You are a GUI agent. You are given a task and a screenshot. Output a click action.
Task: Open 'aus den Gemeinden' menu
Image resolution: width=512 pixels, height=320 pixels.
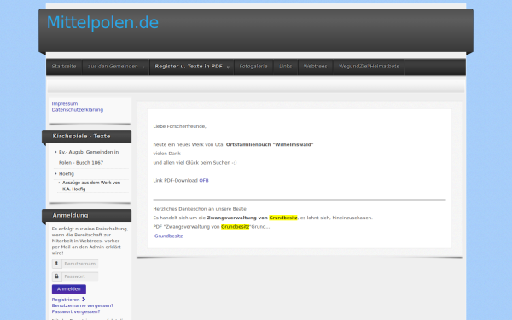tap(113, 67)
